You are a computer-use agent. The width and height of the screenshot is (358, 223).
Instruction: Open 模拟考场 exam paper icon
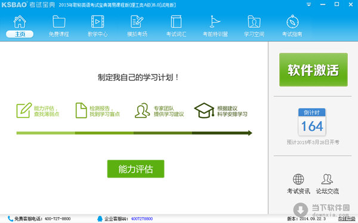point(137,21)
